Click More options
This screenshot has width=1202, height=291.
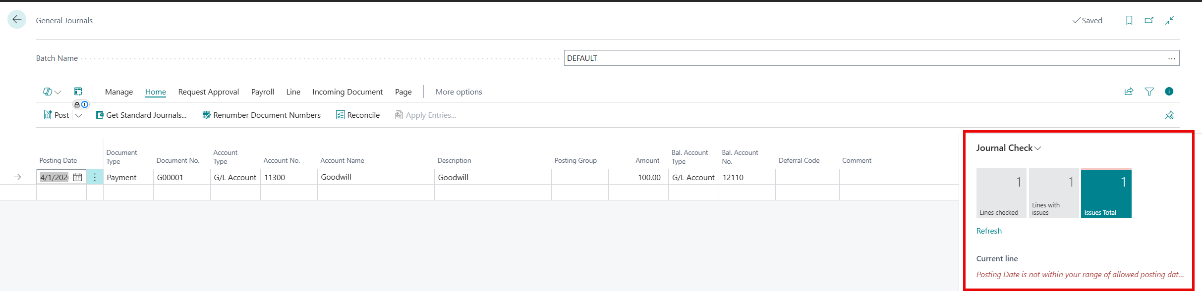(x=459, y=92)
